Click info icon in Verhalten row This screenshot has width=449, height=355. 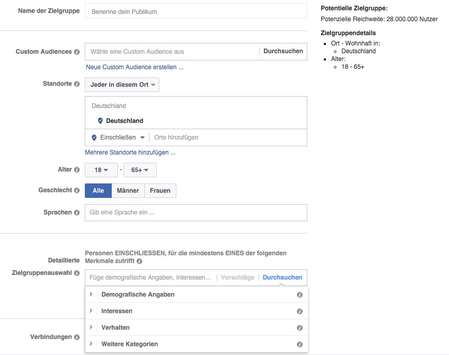coord(300,328)
